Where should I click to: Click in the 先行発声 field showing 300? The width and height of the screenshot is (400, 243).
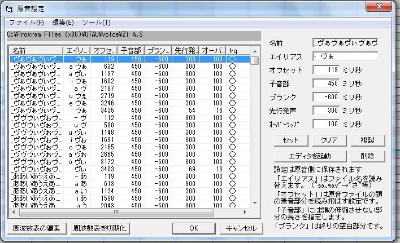click(x=326, y=110)
